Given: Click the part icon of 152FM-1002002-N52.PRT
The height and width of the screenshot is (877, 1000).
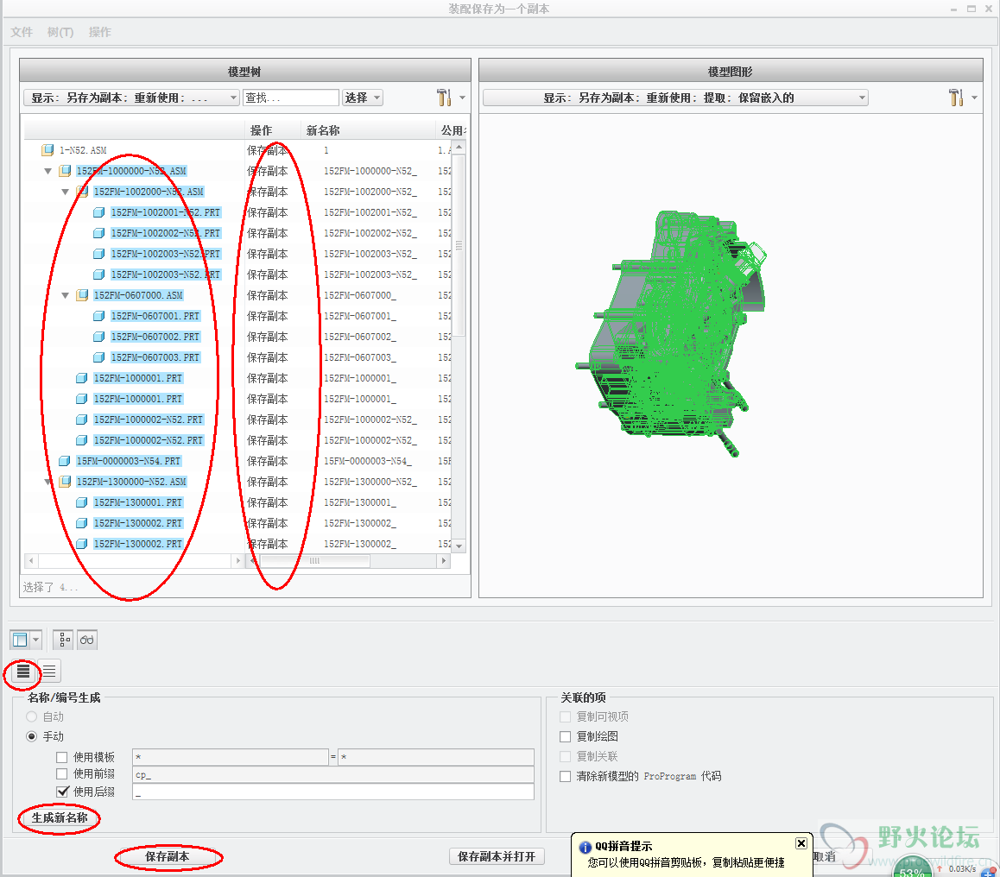Looking at the screenshot, I should point(98,233).
